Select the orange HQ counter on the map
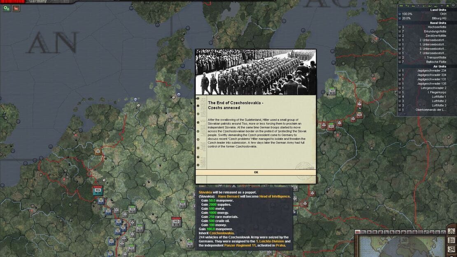This screenshot has width=457, height=257. tap(98, 151)
